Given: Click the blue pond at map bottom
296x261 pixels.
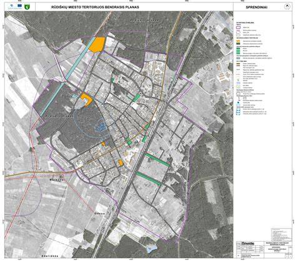Looking at the screenshot, I should coord(152,249).
